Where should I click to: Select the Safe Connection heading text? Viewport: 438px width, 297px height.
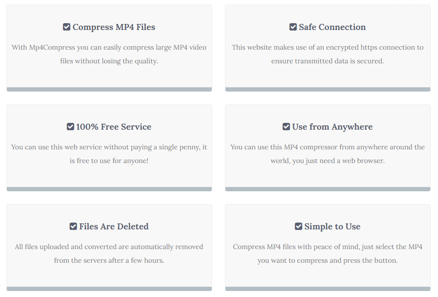332,27
